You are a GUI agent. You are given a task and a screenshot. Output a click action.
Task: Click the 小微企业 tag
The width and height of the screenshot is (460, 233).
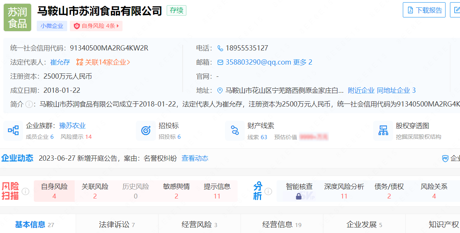52,26
